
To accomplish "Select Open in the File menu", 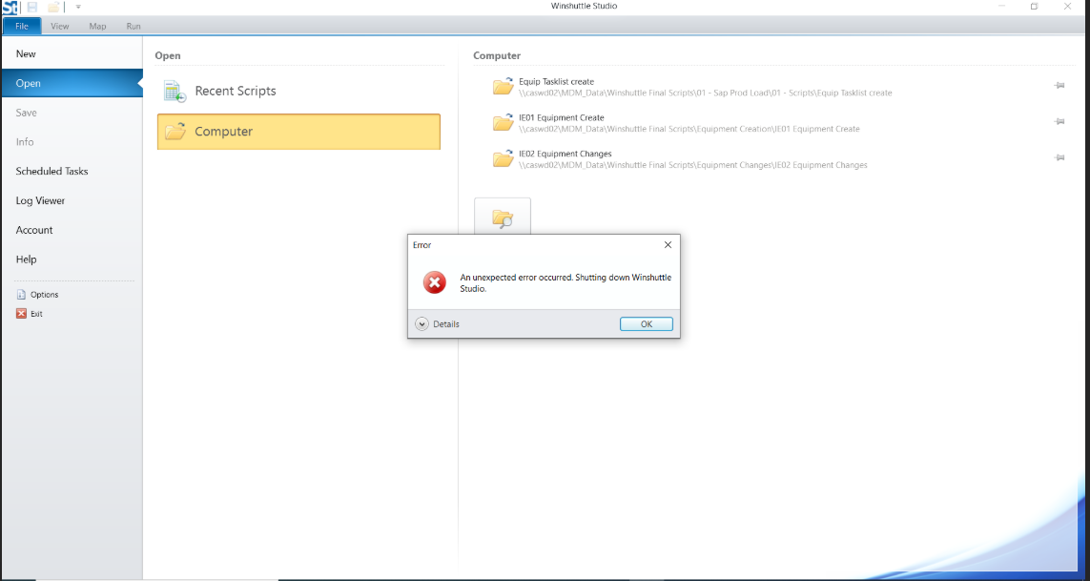I will tap(72, 83).
